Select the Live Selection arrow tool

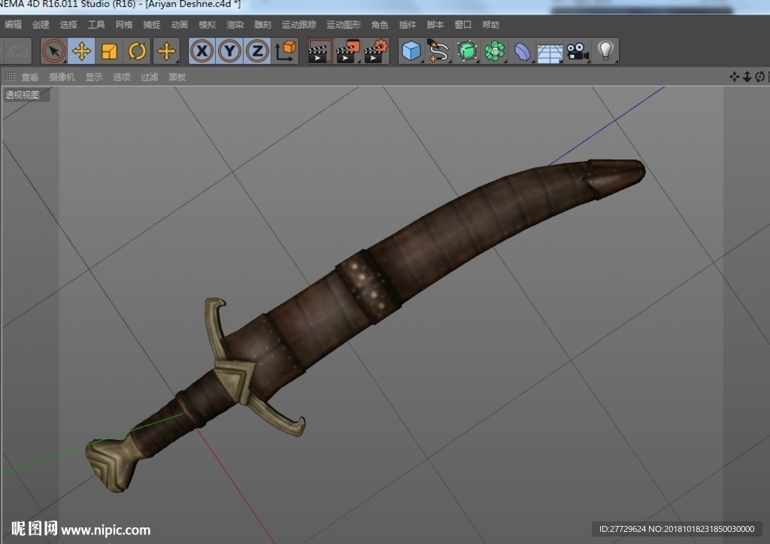tap(53, 51)
